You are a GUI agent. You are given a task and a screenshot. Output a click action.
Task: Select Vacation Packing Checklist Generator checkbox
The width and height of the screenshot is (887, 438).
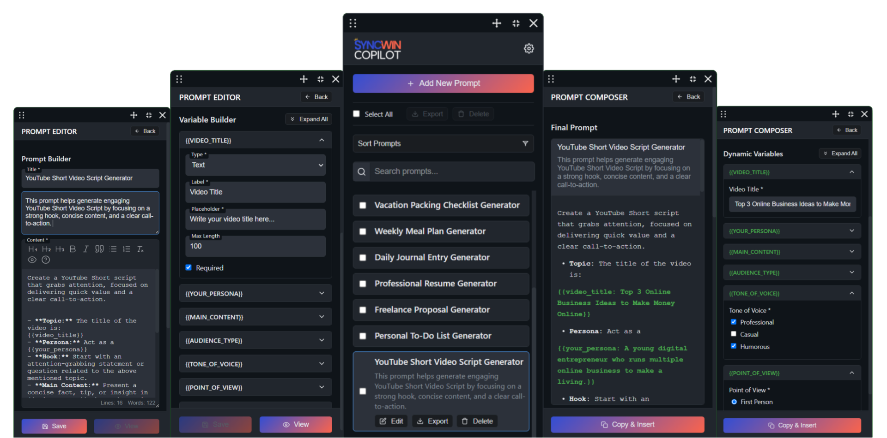tap(363, 205)
